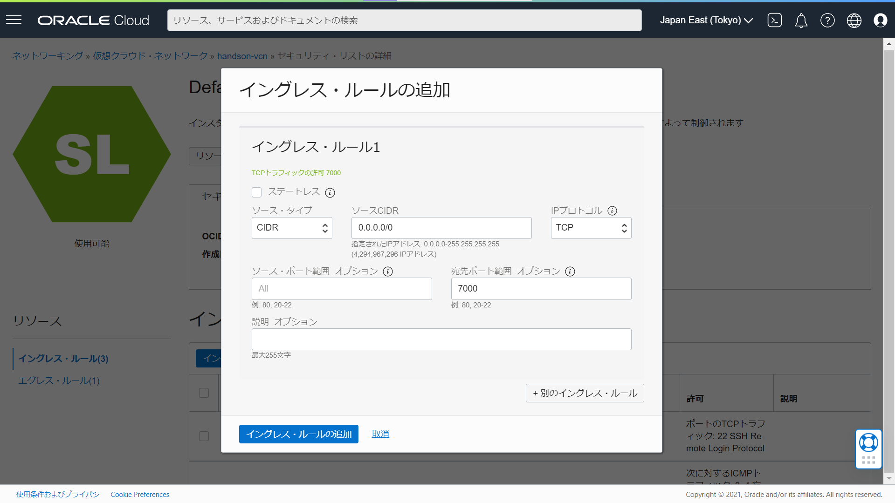This screenshot has height=503, width=895.
Task: Launch Cloud Shell from header icon
Action: (774, 20)
